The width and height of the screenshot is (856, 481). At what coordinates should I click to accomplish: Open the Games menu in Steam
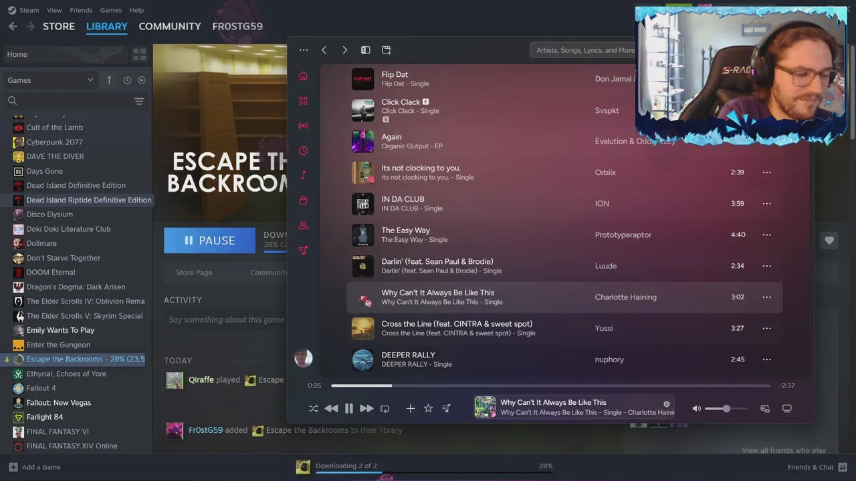point(111,10)
